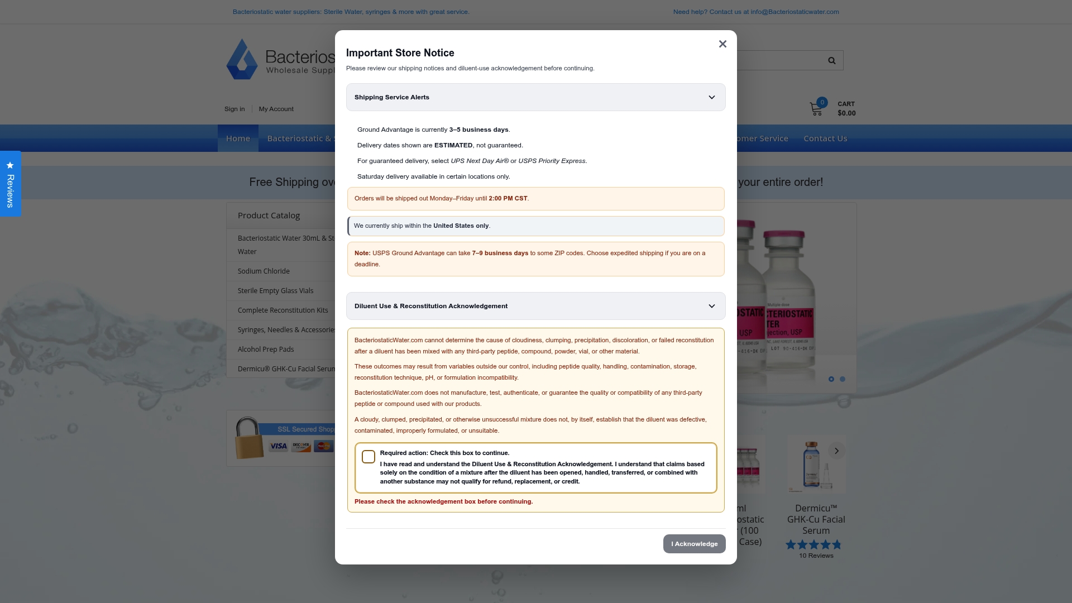Select Sodium Chloride in Product Catalog

264,271
